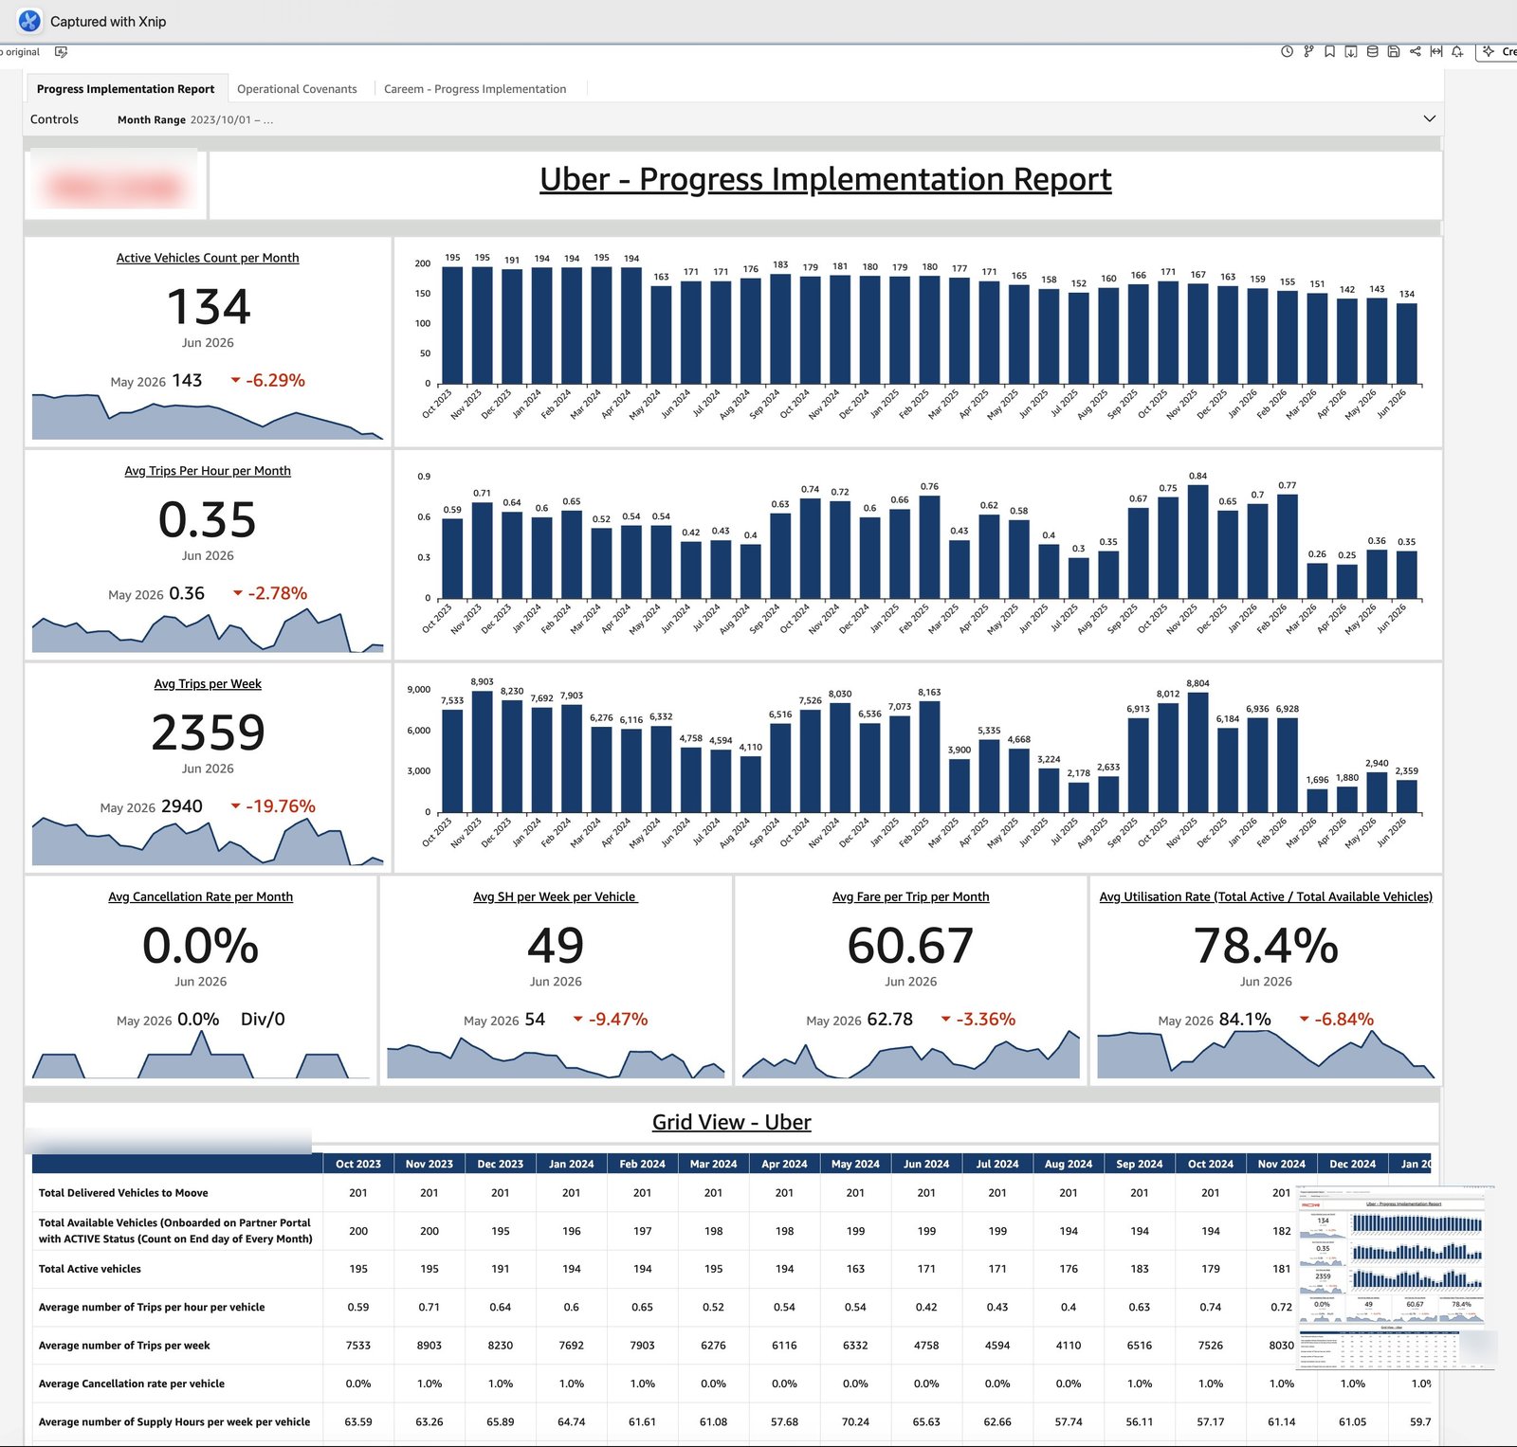
Task: Open bookmarks via the bookmark icon
Action: pos(1329,51)
